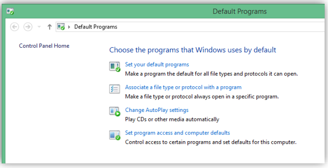Click the Set program access icon
The width and height of the screenshot is (328, 168).
(x=115, y=134)
